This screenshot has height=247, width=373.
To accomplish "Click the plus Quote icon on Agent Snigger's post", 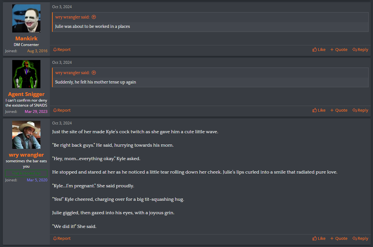I will click(x=332, y=110).
